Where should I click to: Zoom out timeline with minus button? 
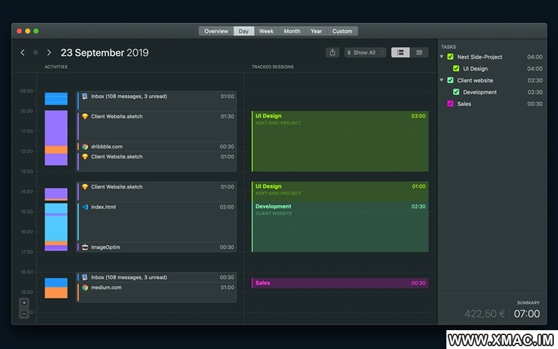[x=24, y=313]
